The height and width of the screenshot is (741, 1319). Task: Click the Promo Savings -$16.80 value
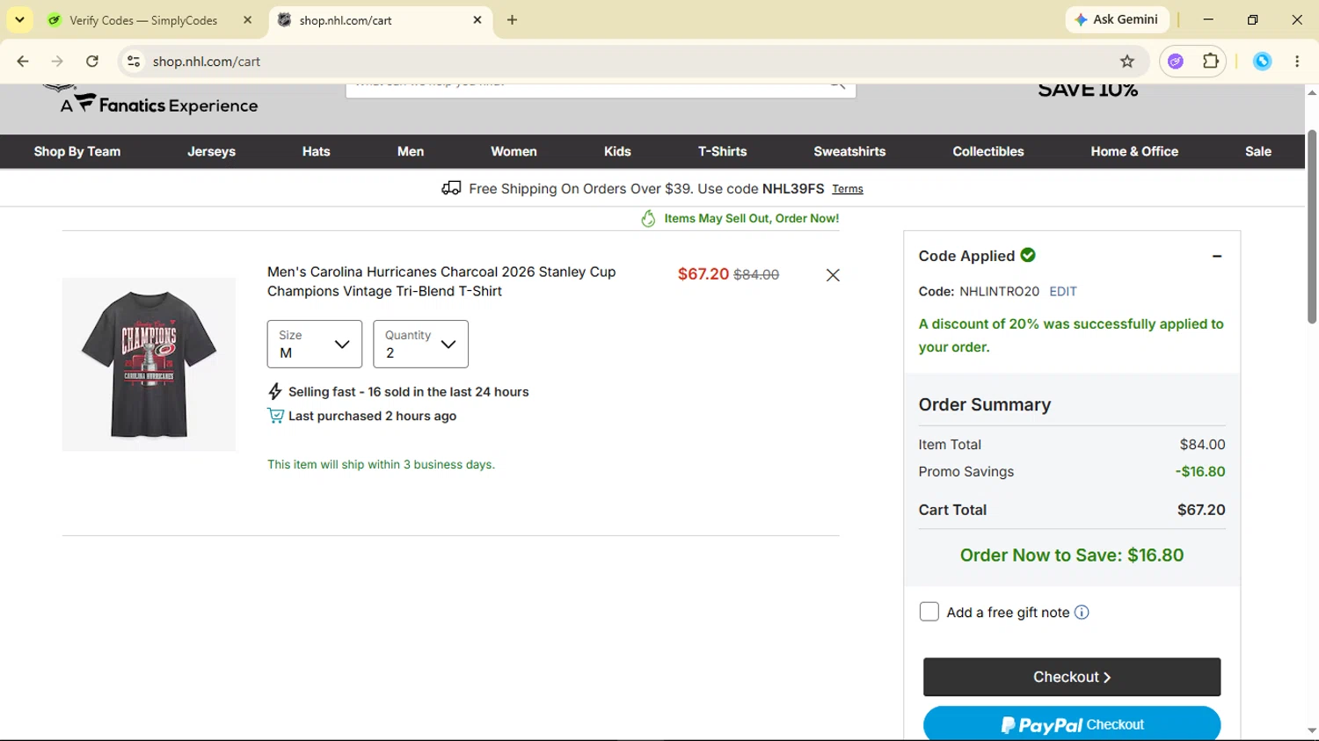point(1200,472)
